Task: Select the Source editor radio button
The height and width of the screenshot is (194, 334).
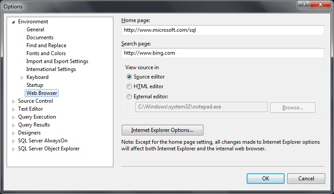Action: [129, 77]
